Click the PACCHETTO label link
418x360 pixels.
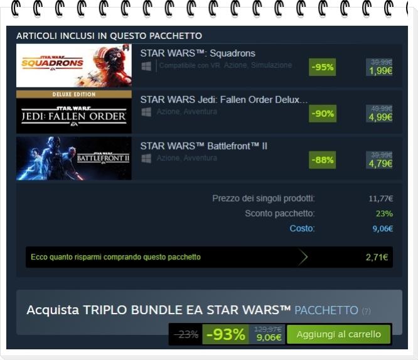point(326,310)
